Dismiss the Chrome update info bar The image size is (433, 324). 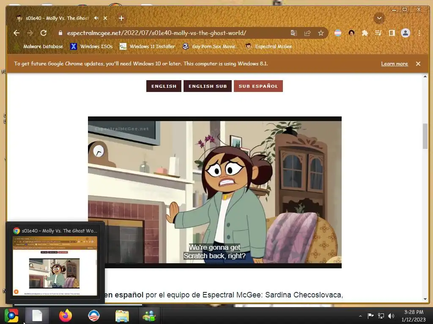(418, 64)
